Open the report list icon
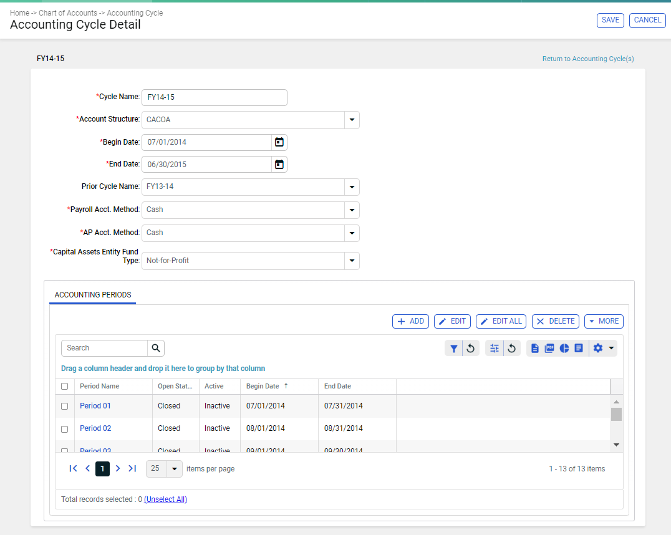Screen dimensions: 671x535 (x=579, y=349)
